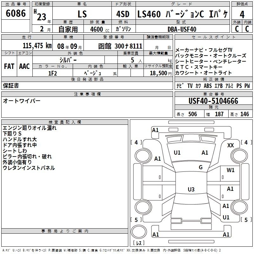The image size is (254, 254).
Task: Click the オートワイパー note text
Action: coord(22,101)
